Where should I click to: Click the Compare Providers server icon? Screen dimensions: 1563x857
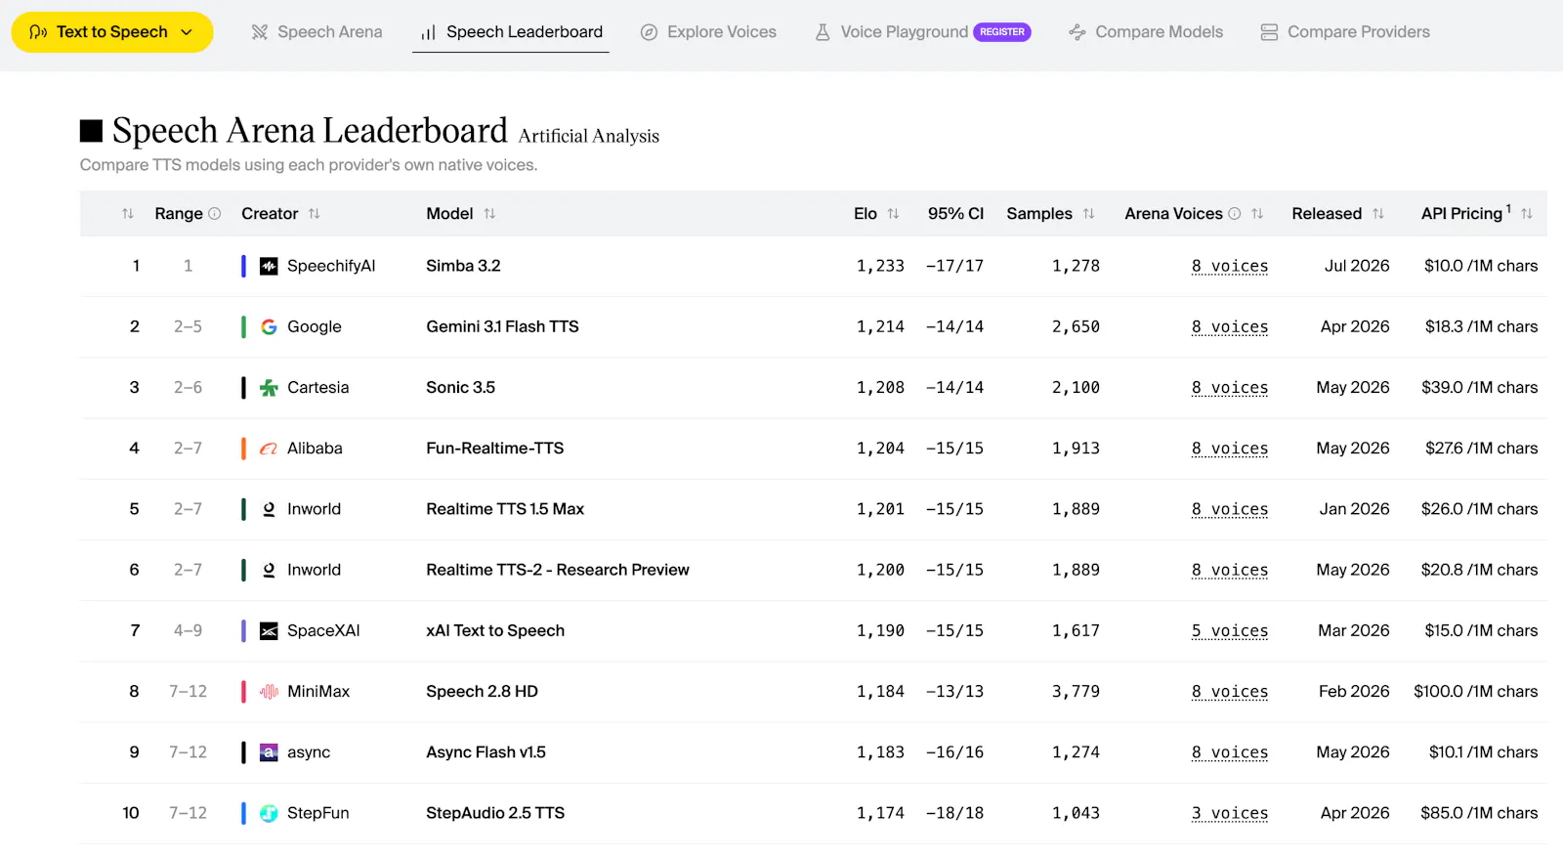[x=1269, y=32]
